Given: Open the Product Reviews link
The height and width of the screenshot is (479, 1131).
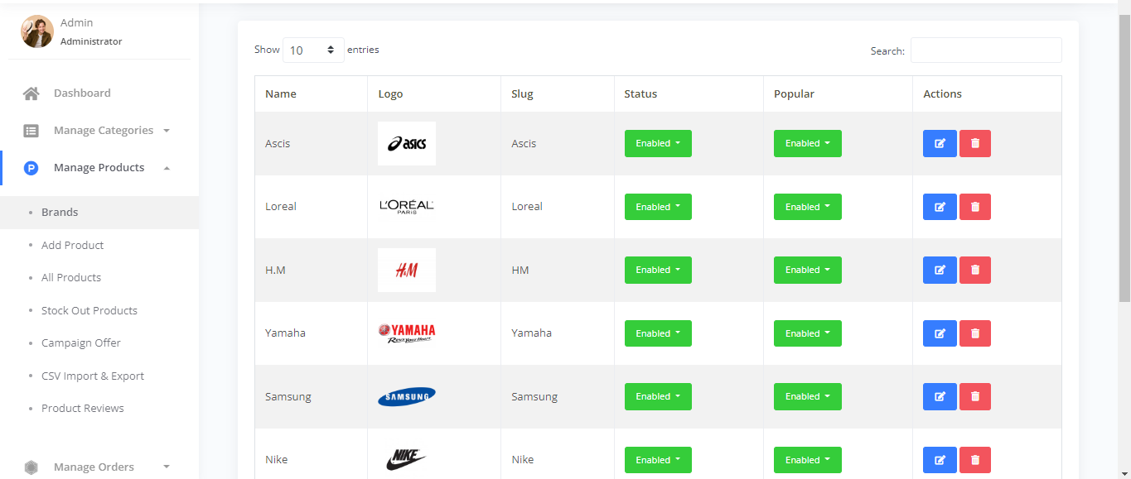Looking at the screenshot, I should point(83,409).
